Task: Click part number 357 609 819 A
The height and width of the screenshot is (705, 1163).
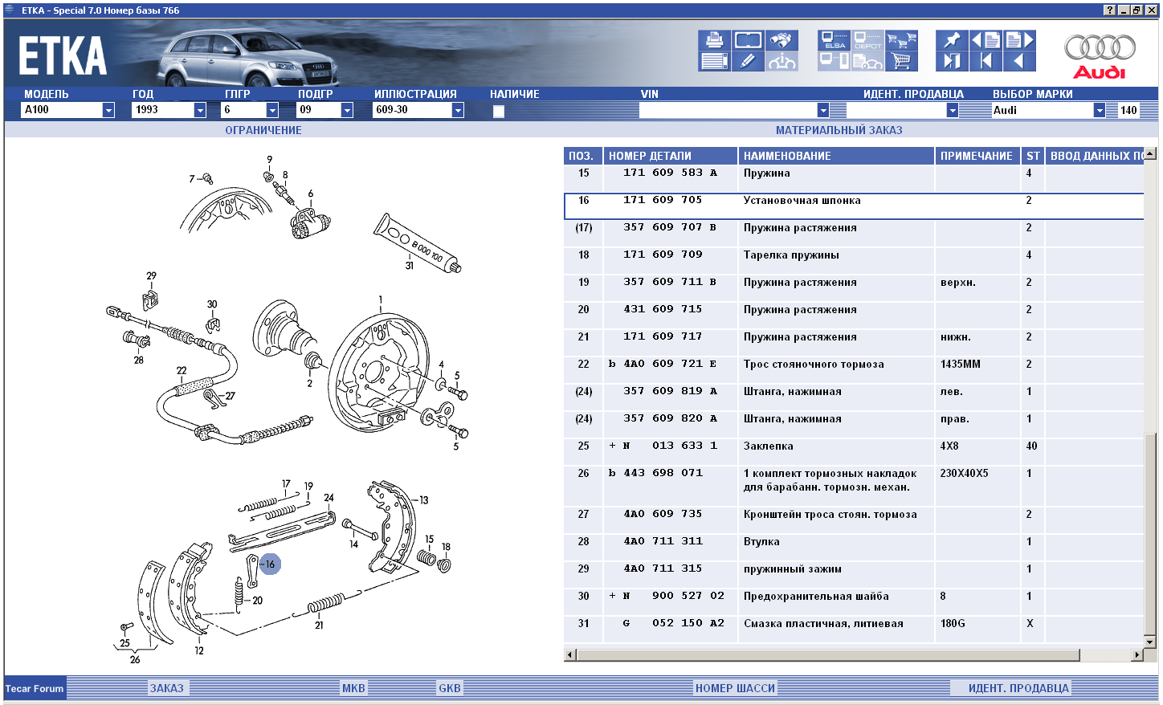Action: (670, 391)
